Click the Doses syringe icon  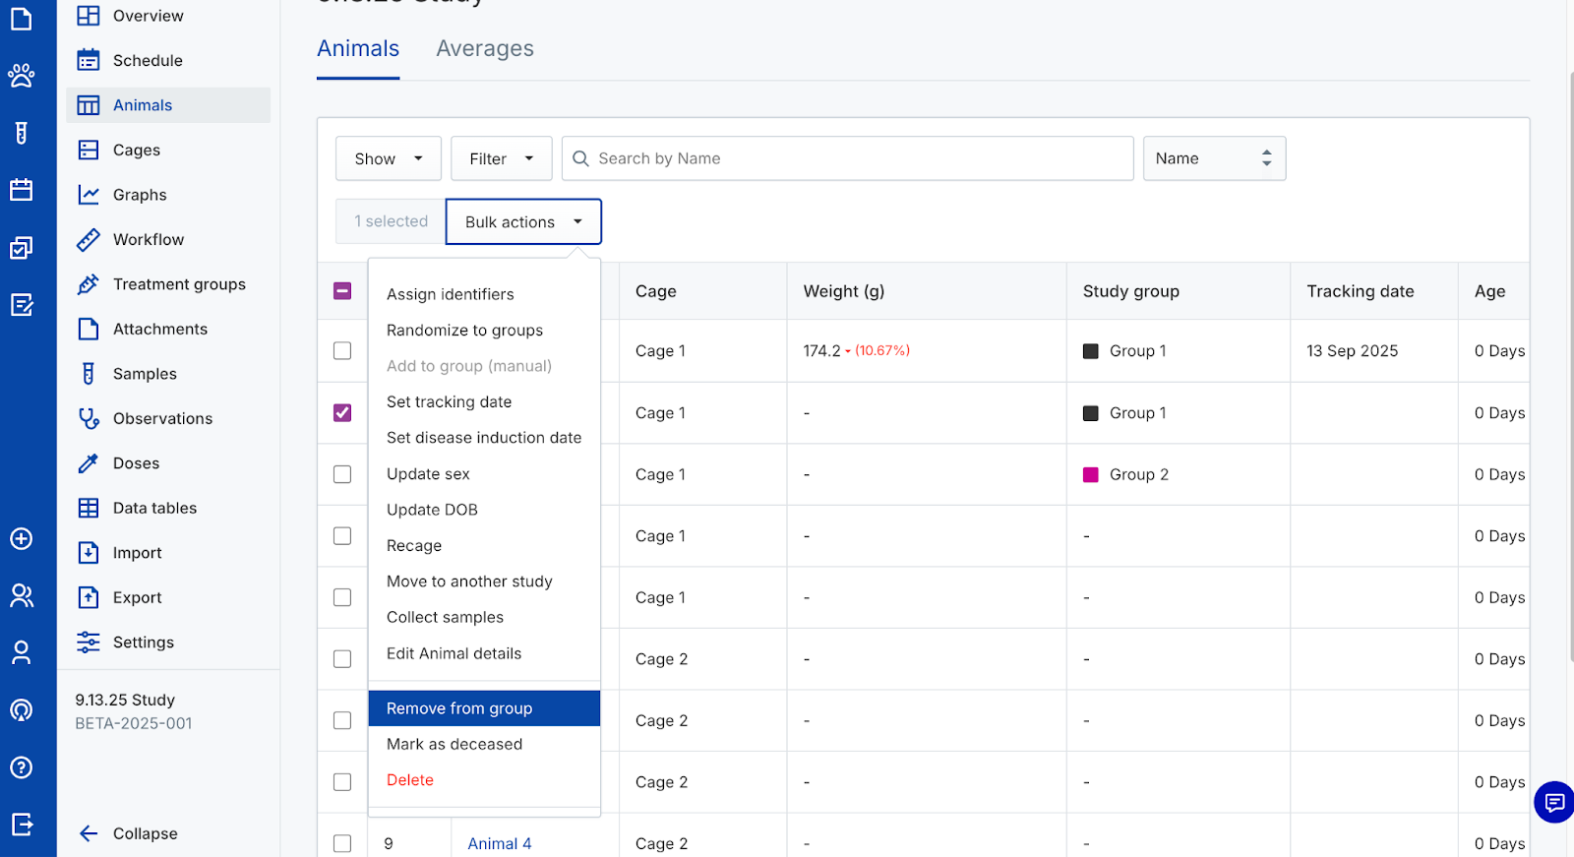[x=89, y=463]
